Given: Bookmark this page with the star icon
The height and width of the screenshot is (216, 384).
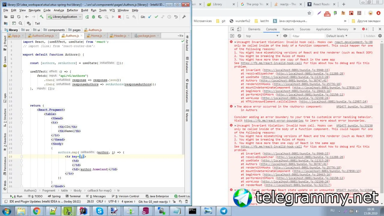Looking at the screenshot, I should click(309, 13).
